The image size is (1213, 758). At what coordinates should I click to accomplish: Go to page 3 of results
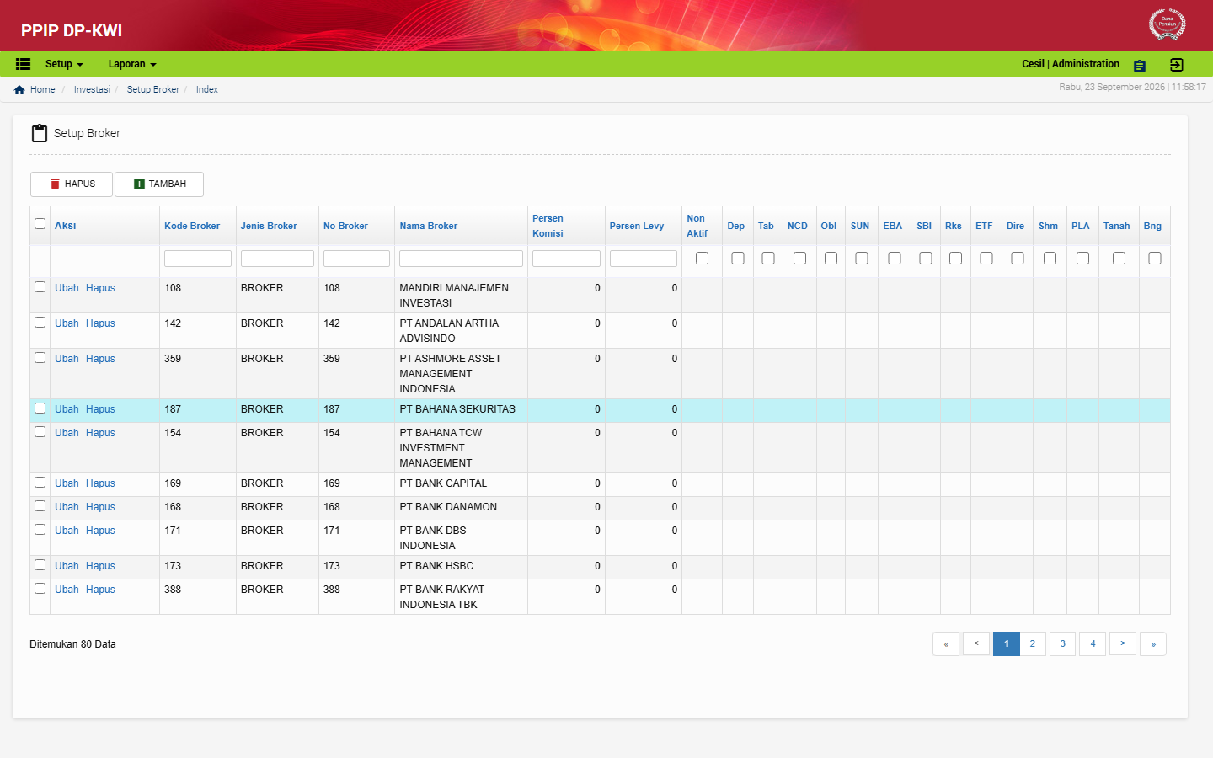[x=1063, y=644]
